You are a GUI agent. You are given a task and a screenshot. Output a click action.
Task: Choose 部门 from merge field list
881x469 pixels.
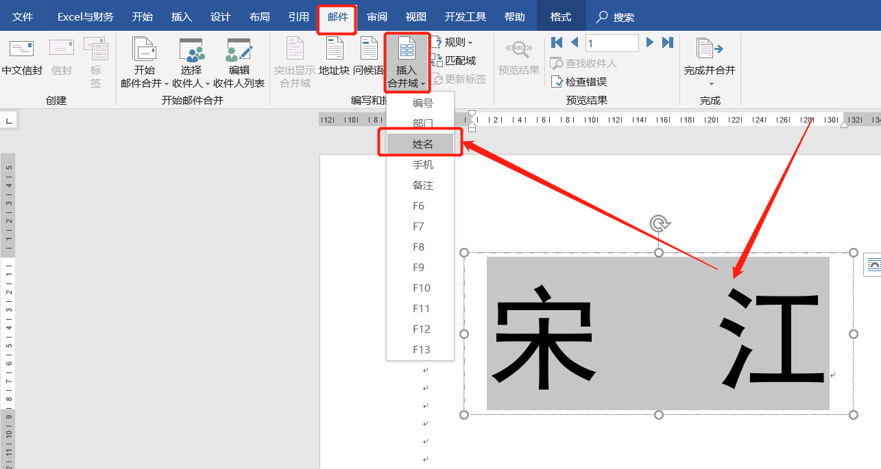coord(420,124)
